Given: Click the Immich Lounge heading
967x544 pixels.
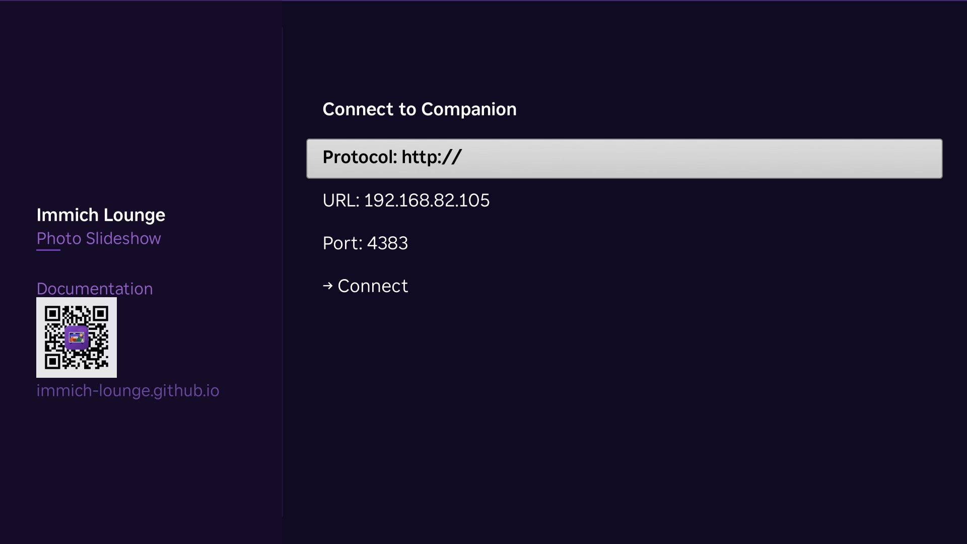Looking at the screenshot, I should [101, 215].
